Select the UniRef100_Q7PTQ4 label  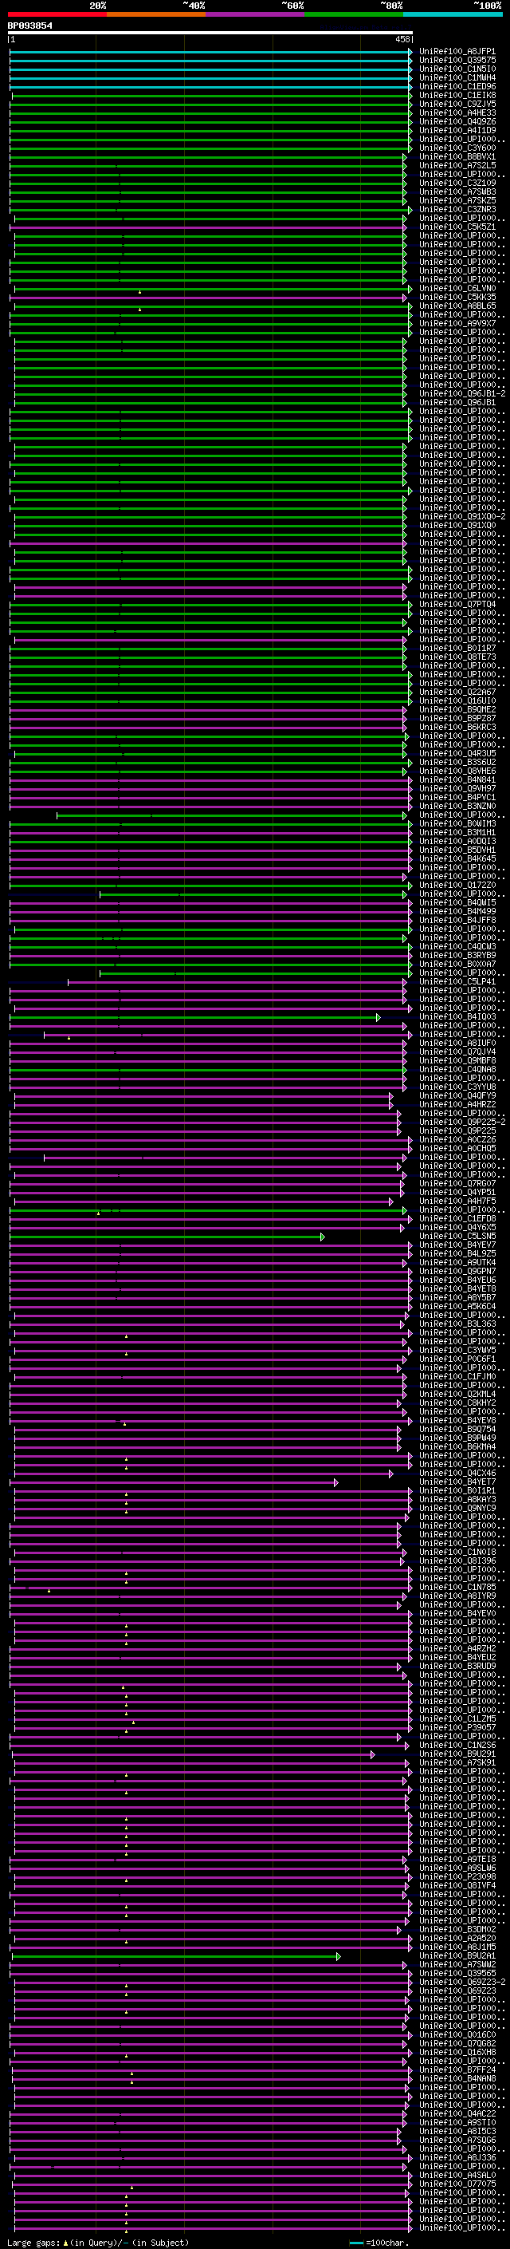coord(457,604)
